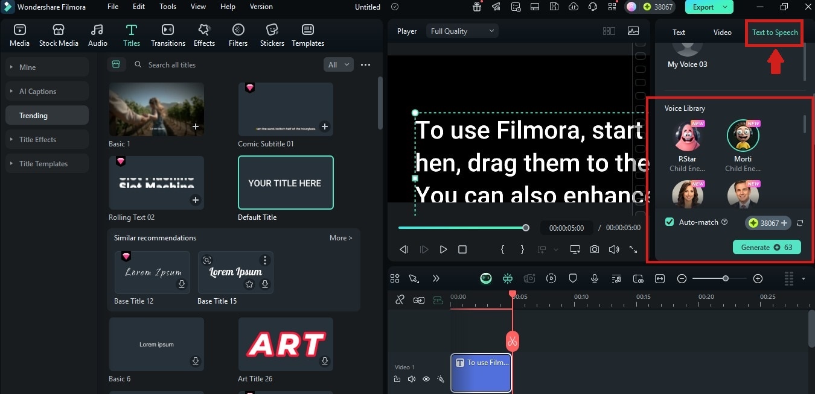Expand more timeline tools double-chevron
This screenshot has width=815, height=394.
(436, 278)
